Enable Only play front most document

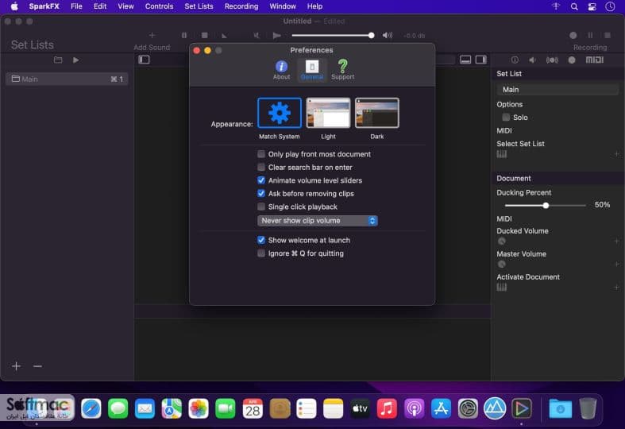261,154
